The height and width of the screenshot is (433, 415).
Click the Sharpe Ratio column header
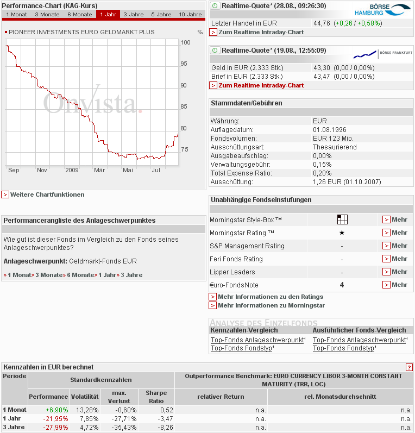pos(156,397)
